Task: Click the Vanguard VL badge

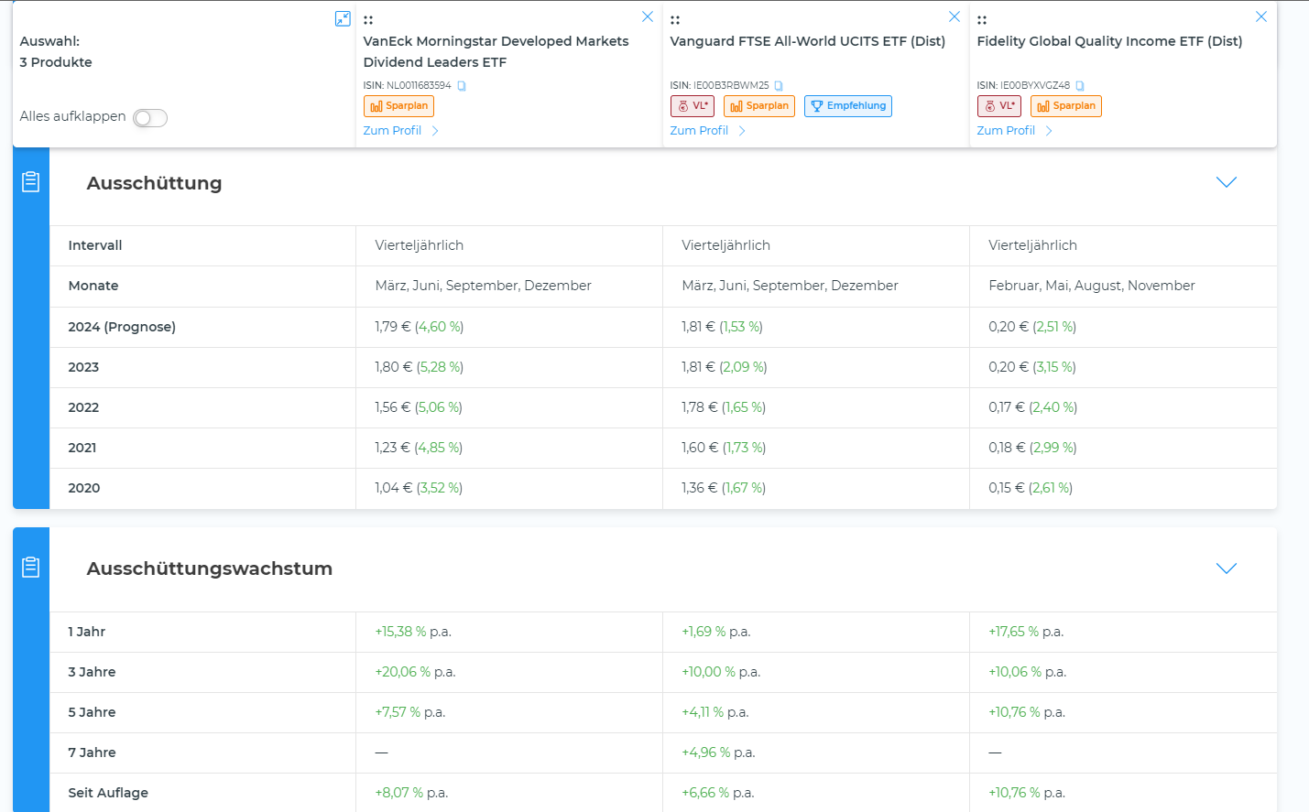Action: point(693,106)
